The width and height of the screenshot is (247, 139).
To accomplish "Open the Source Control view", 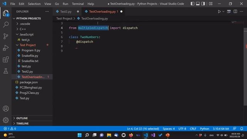I will coord(6,36).
